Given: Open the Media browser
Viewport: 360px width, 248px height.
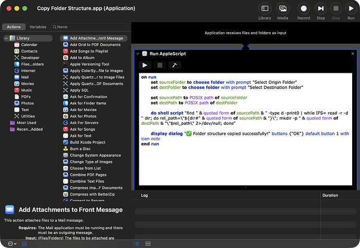Looking at the screenshot, I should pos(283,9).
